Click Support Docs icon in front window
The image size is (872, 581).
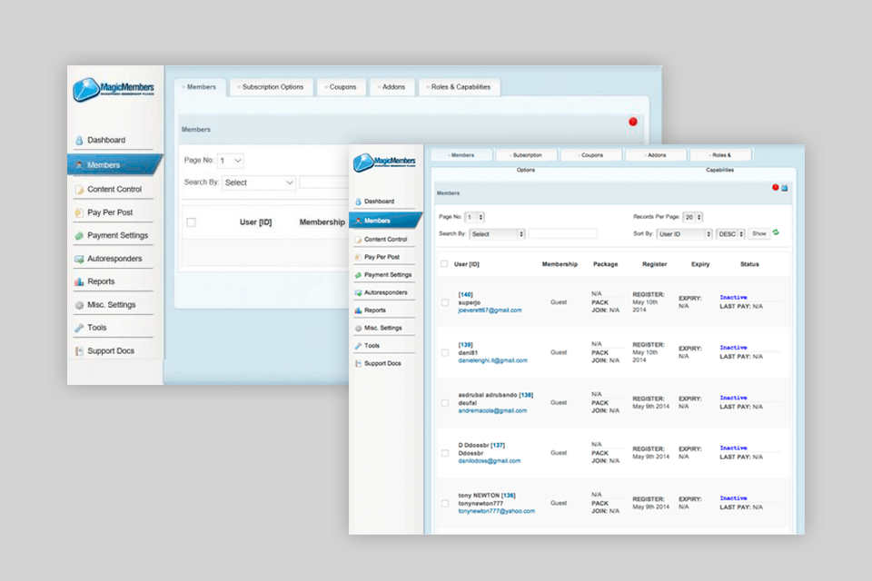pyautogui.click(x=358, y=364)
